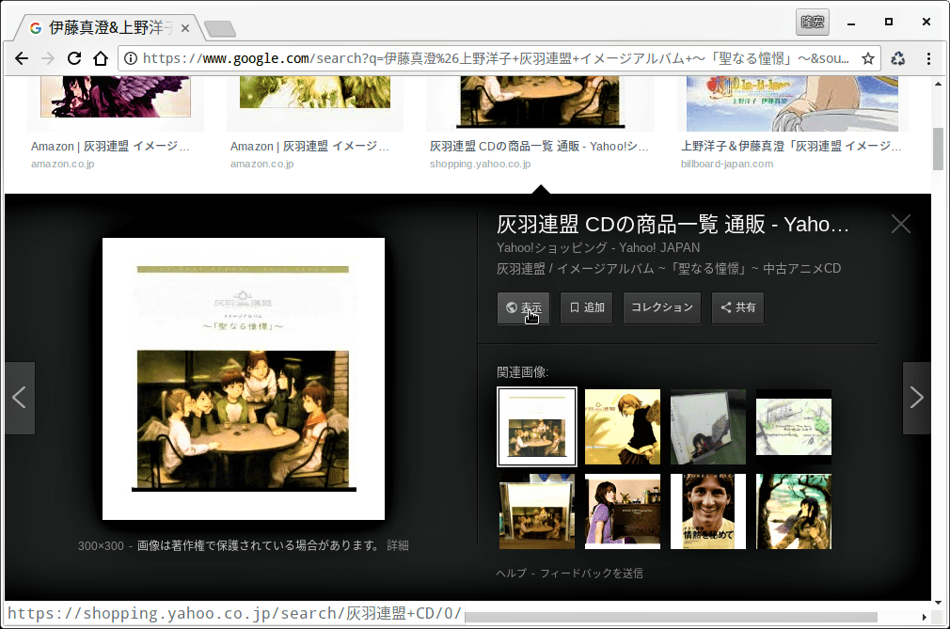Show next image with right chevron

[x=916, y=398]
